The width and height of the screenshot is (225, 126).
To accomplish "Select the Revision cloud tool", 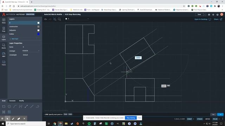I will point(38,106).
